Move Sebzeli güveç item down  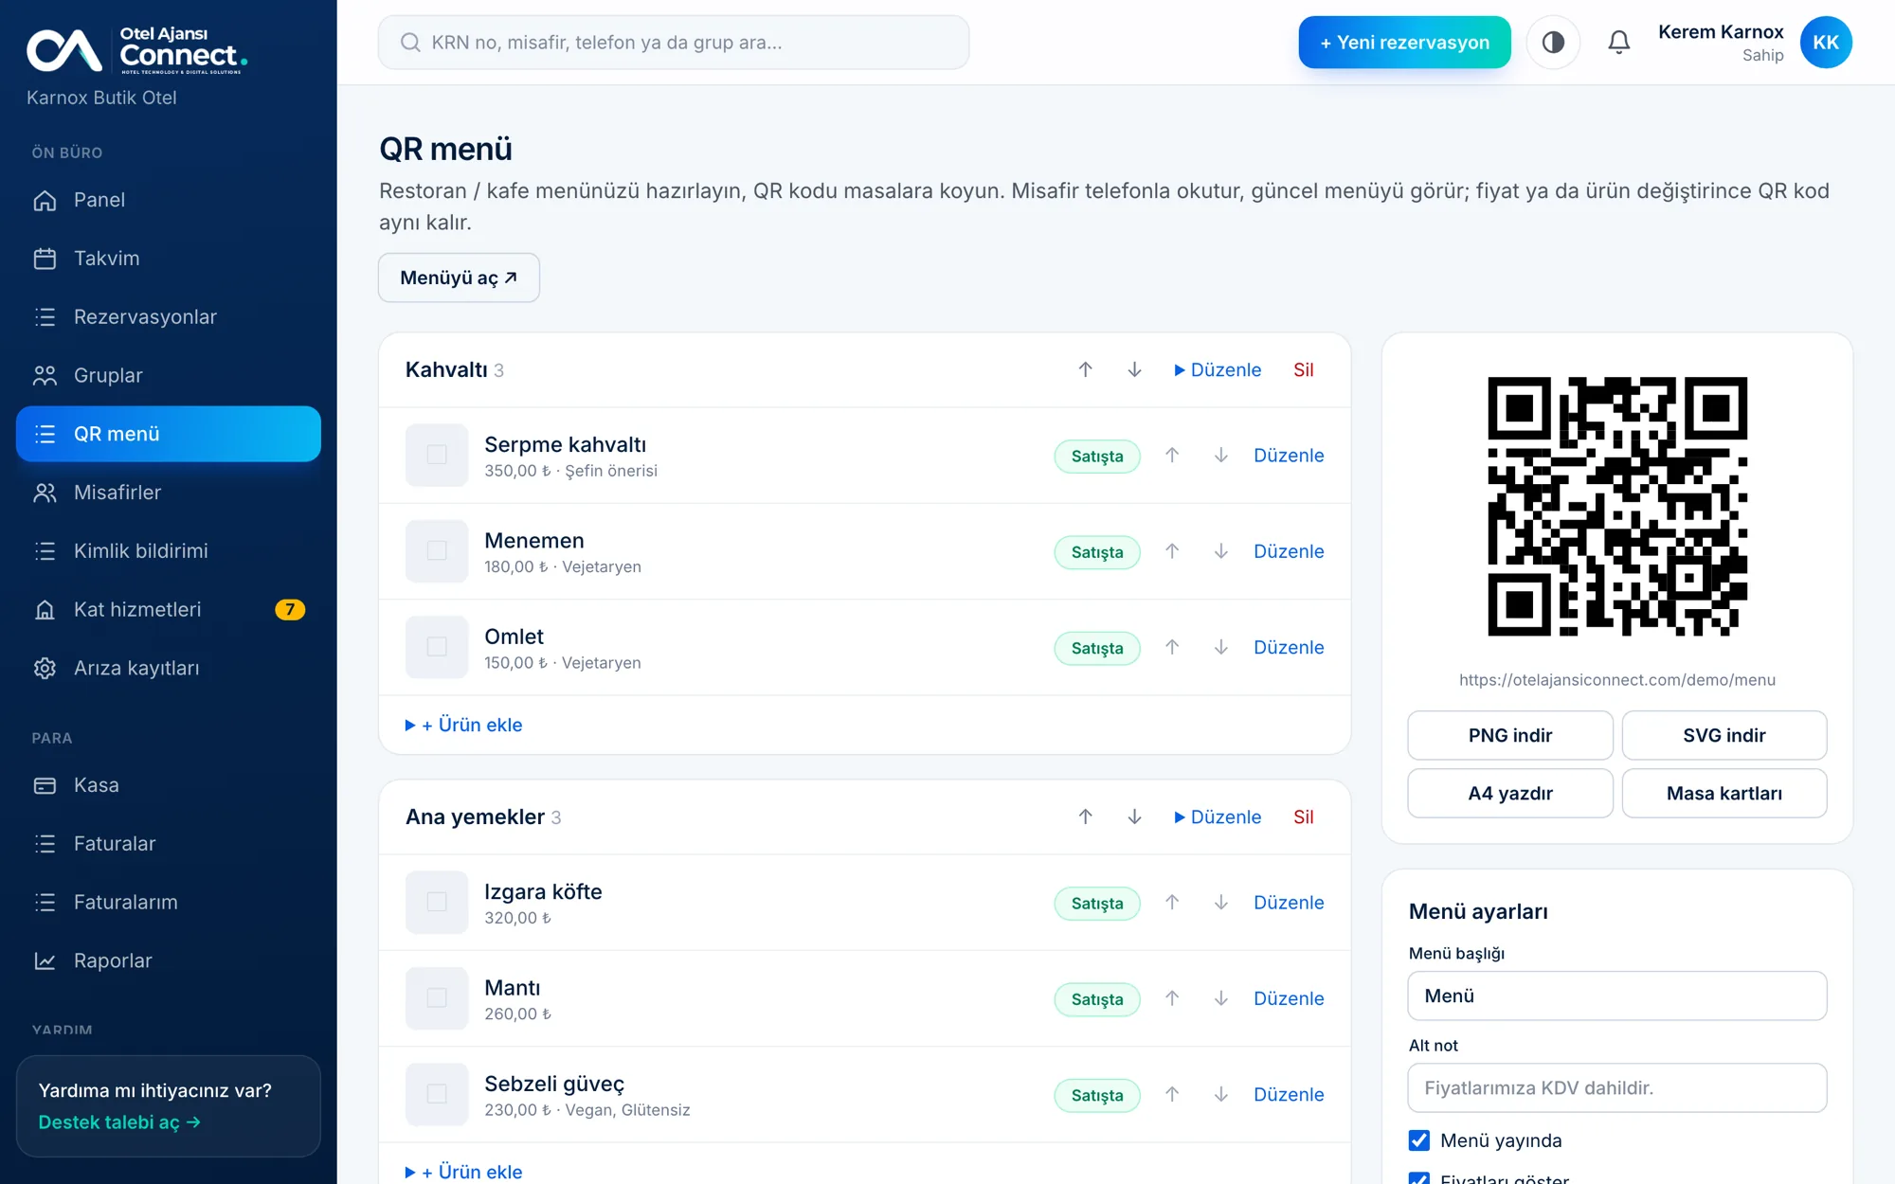click(x=1221, y=1095)
